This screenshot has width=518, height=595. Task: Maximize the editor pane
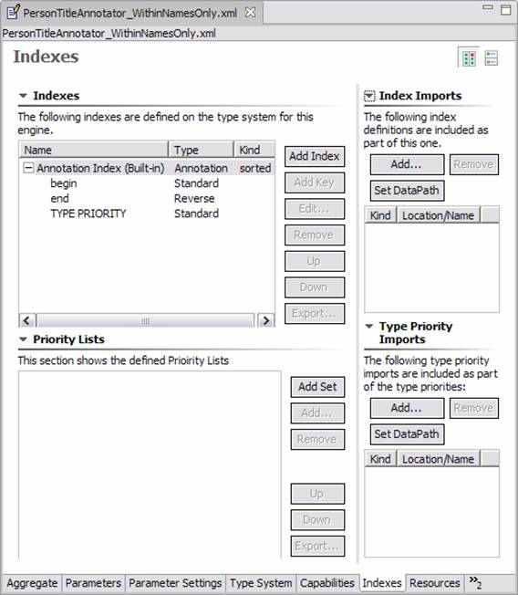coord(506,10)
